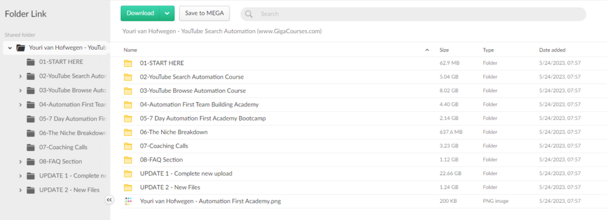607x220 pixels.
Task: Click the green Download button
Action: tap(140, 13)
